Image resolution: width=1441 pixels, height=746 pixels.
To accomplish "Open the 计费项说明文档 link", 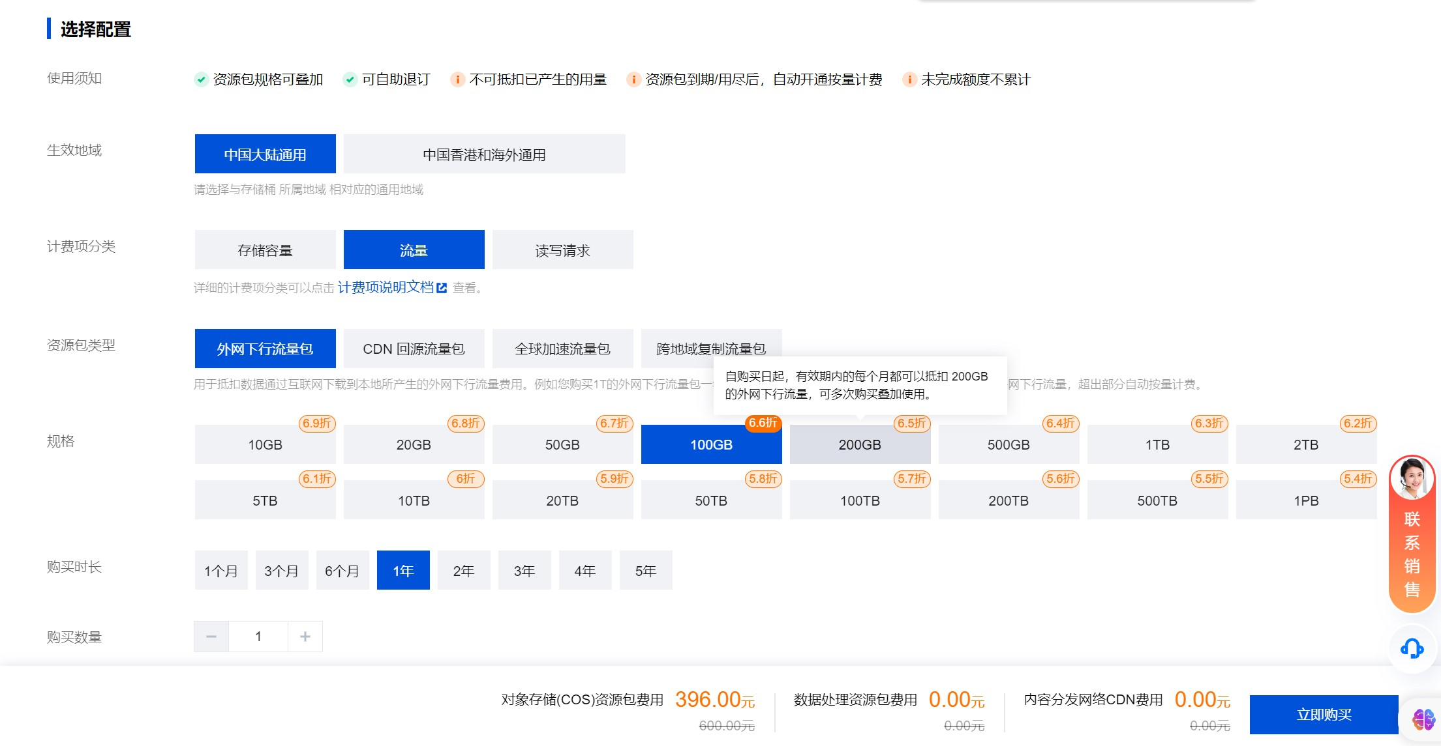I will point(385,287).
